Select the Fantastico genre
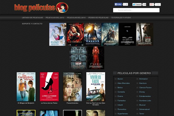Screen dimensions: 174x116 tap(122, 101)
